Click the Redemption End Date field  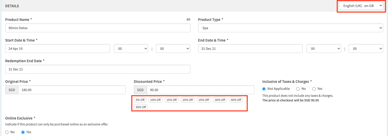tap(98, 69)
